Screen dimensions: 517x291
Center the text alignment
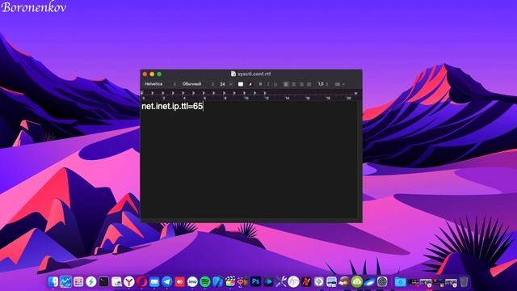point(294,84)
